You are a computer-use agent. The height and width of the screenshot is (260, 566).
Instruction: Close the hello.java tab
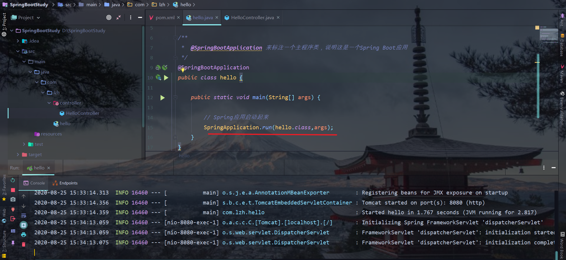(x=217, y=17)
